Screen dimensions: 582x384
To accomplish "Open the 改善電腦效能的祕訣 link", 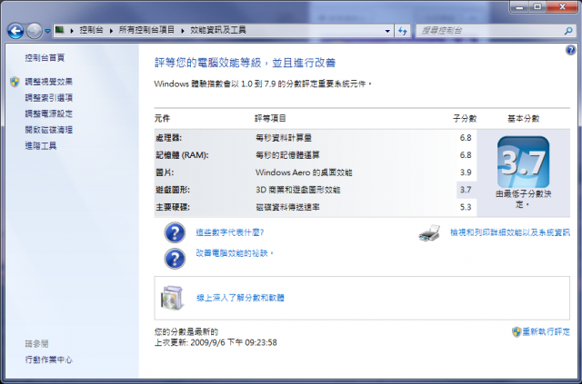I will point(235,253).
